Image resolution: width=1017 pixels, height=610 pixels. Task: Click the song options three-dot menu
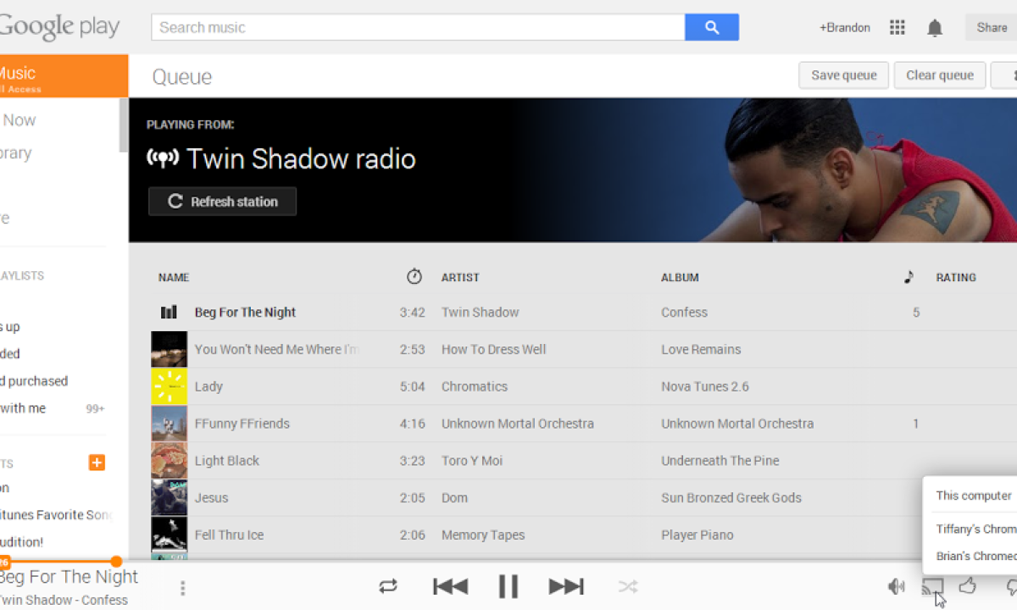(182, 587)
